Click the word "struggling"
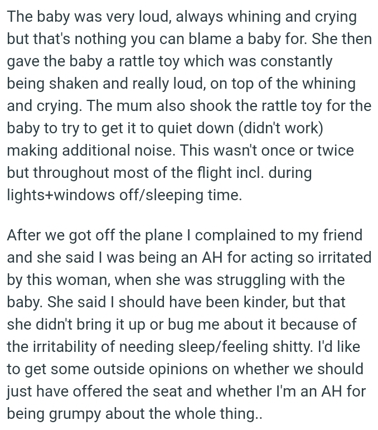The width and height of the screenshot is (378, 430). coord(251,280)
